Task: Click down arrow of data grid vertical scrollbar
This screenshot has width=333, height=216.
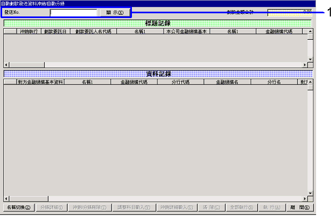Action: 310,192
